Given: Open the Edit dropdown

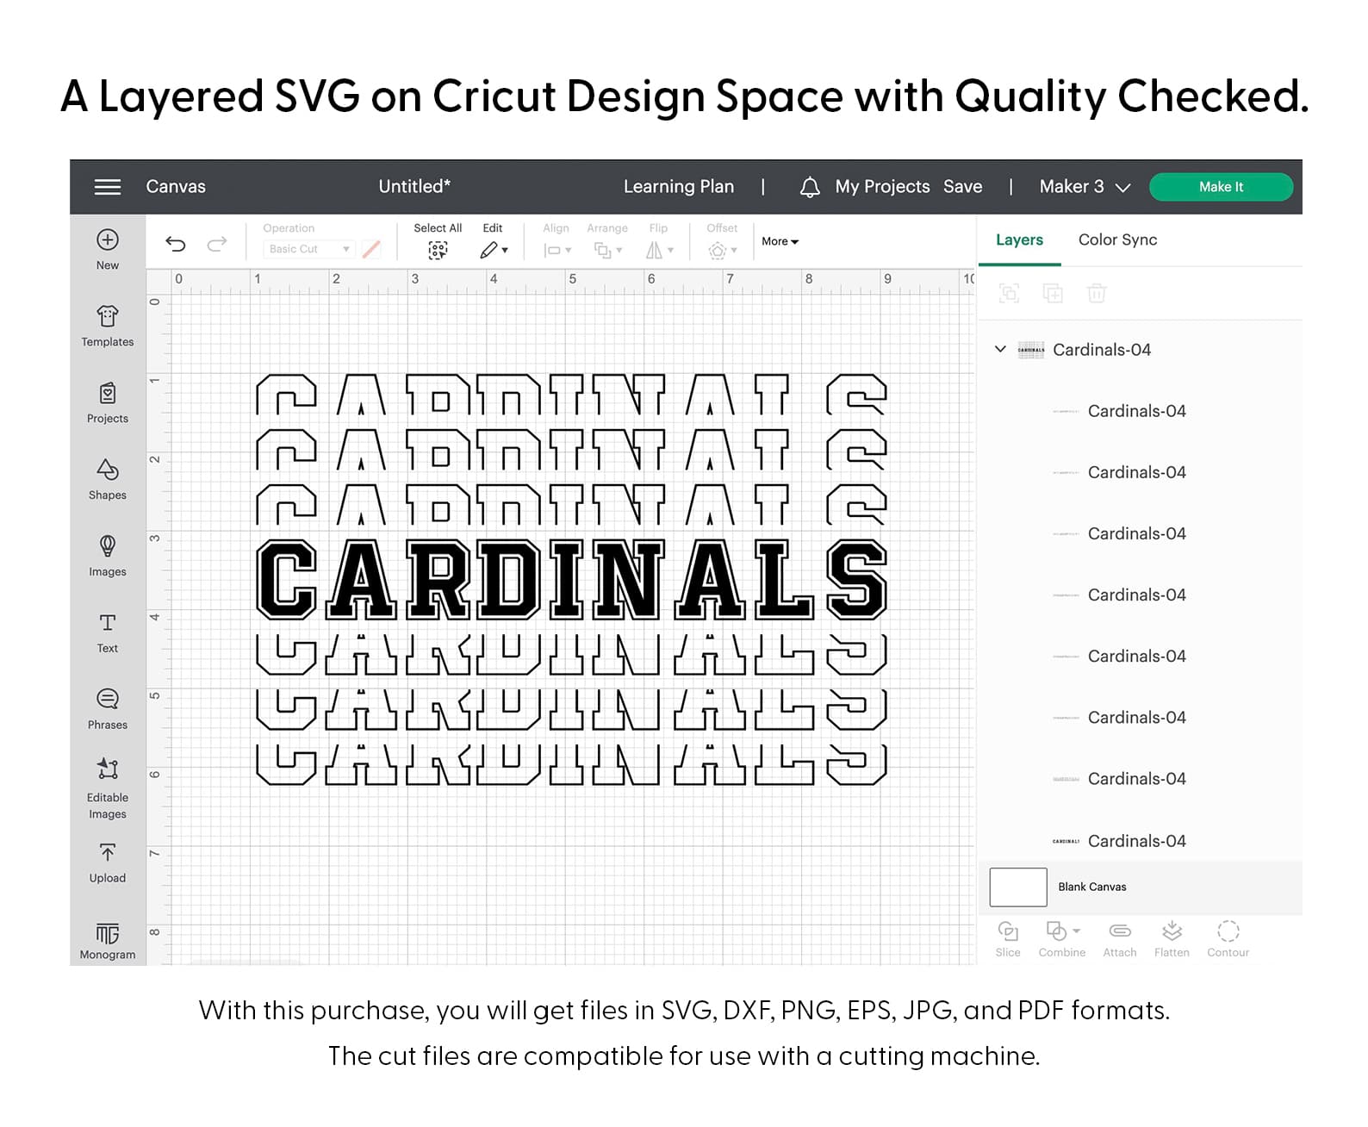Looking at the screenshot, I should (x=494, y=250).
